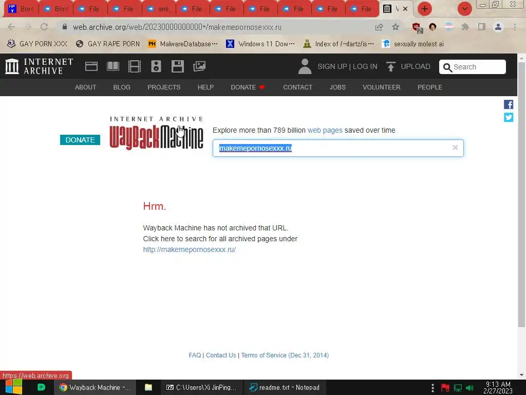
Task: Open Windows Start menu
Action: 13,387
